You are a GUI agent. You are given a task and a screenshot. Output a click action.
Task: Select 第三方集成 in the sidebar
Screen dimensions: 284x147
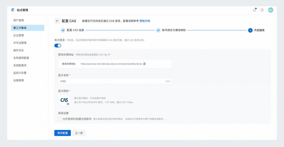(28, 28)
